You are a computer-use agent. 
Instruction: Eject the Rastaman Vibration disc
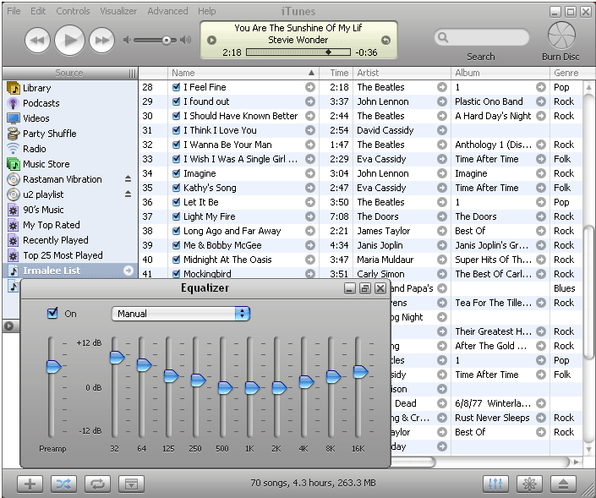pos(128,178)
